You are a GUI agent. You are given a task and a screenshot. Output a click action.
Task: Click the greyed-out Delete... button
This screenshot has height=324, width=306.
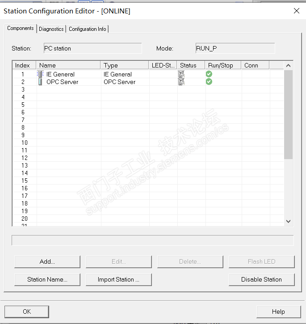pos(190,262)
